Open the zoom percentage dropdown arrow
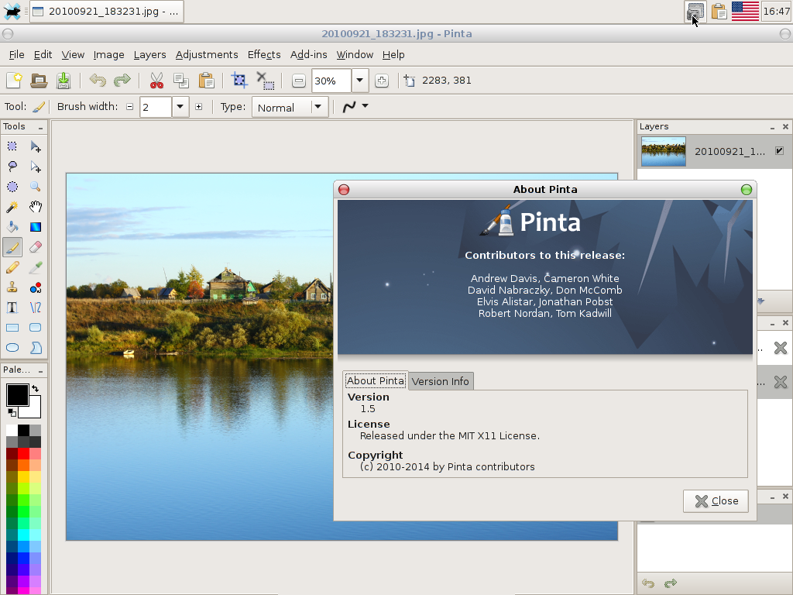This screenshot has height=595, width=793. point(359,81)
